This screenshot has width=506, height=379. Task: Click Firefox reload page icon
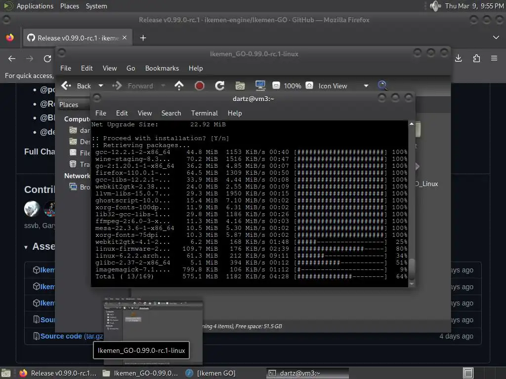tap(47, 59)
